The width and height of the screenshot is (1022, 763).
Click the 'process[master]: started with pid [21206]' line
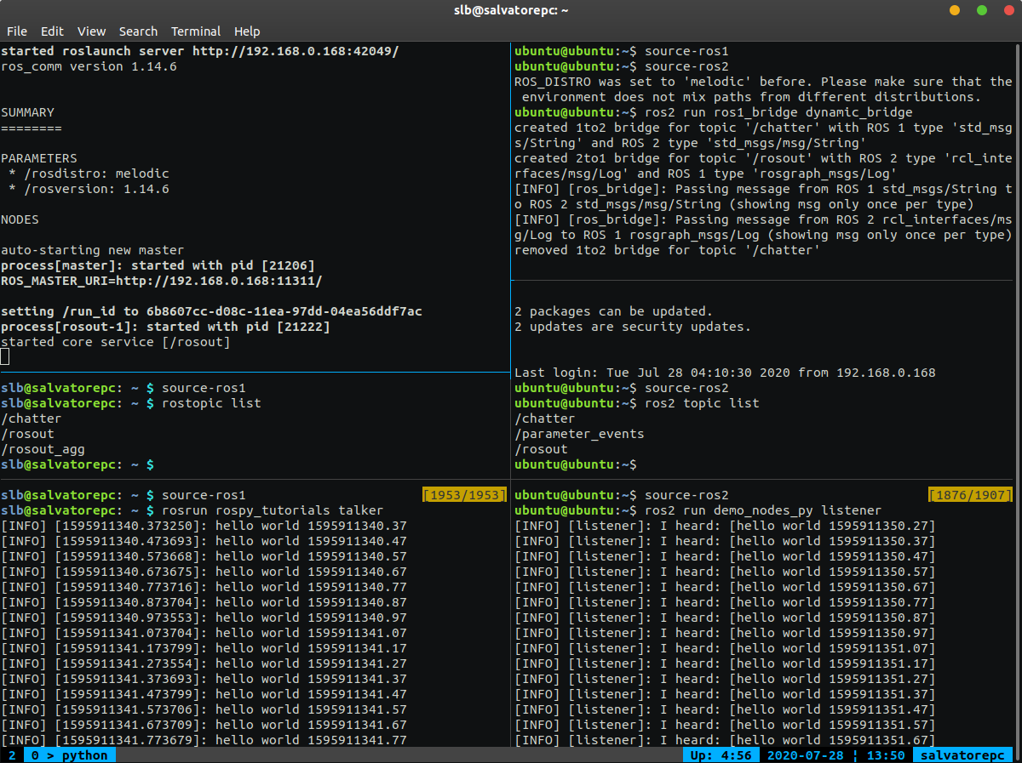click(158, 265)
